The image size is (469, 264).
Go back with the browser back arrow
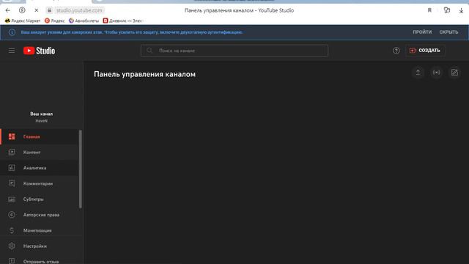pos(8,10)
